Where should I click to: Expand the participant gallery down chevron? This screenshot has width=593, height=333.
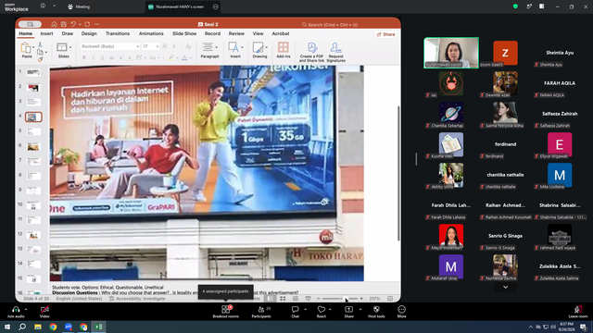pyautogui.click(x=505, y=287)
